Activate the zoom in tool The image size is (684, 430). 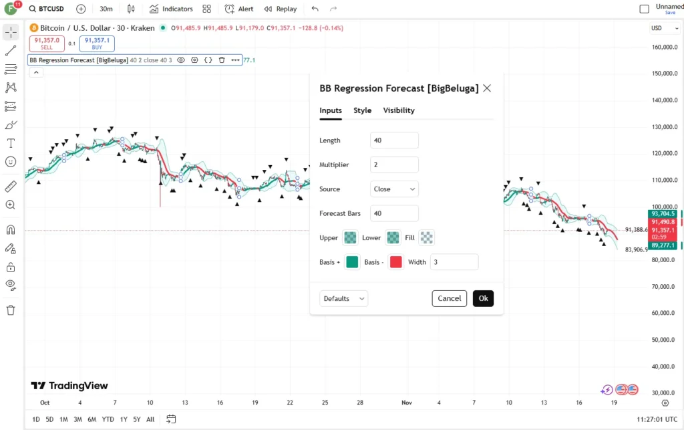tap(11, 205)
